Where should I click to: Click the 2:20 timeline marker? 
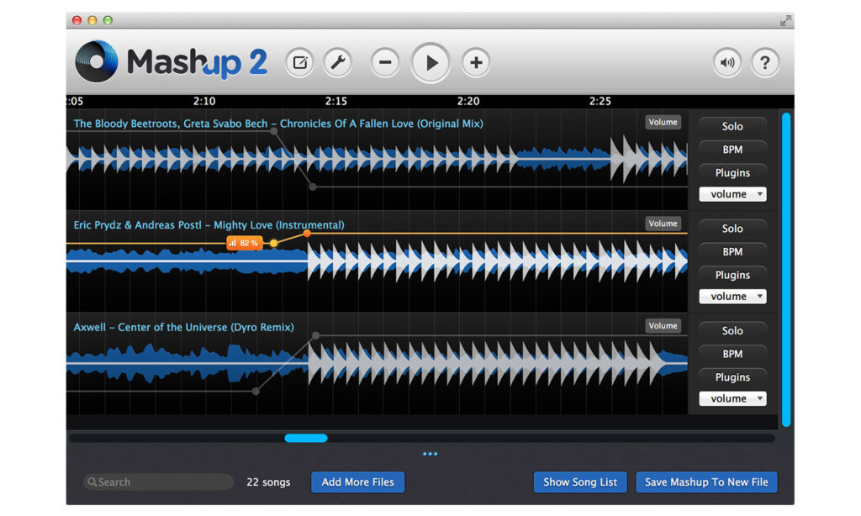click(x=468, y=101)
